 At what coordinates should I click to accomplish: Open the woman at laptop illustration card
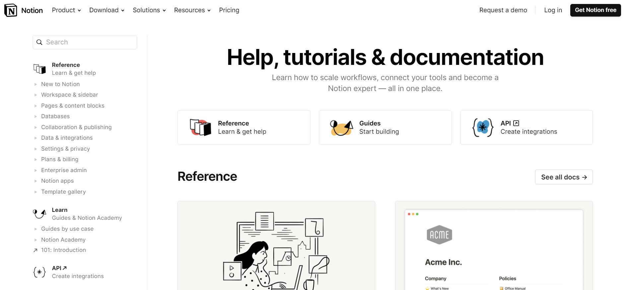pos(276,246)
